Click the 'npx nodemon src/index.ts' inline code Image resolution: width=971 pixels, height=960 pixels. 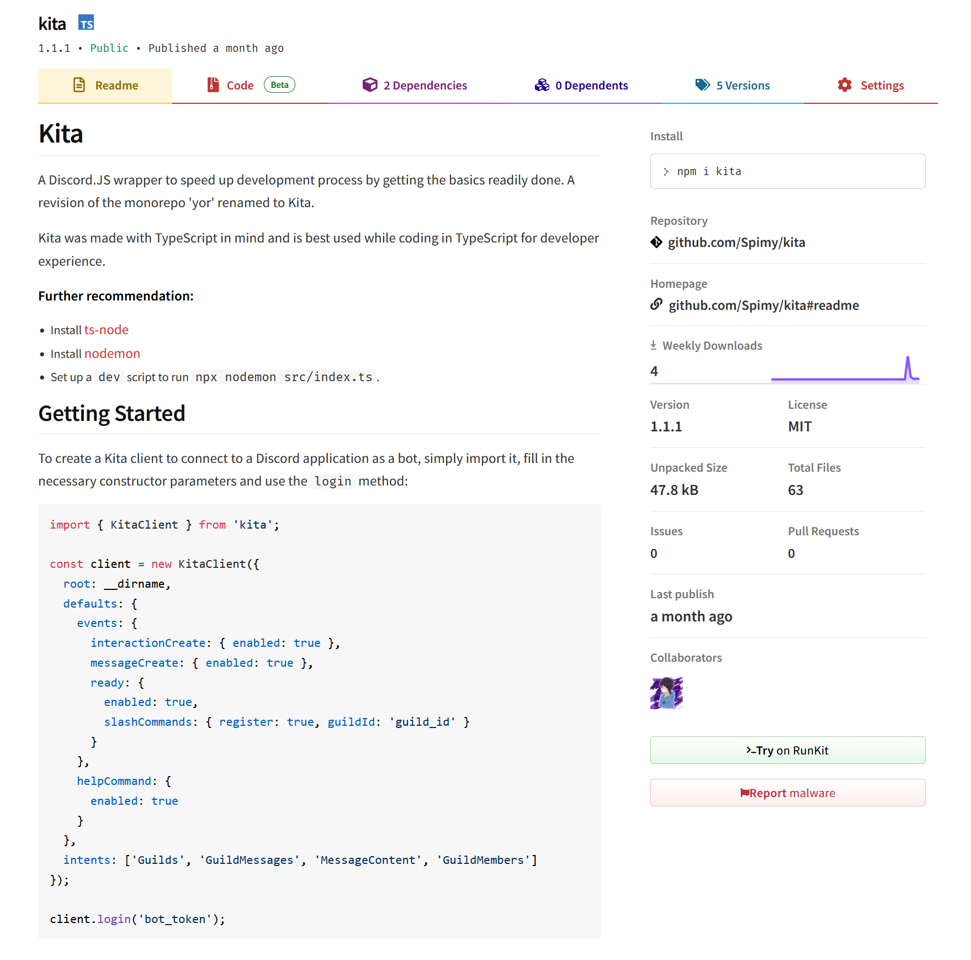tap(284, 377)
